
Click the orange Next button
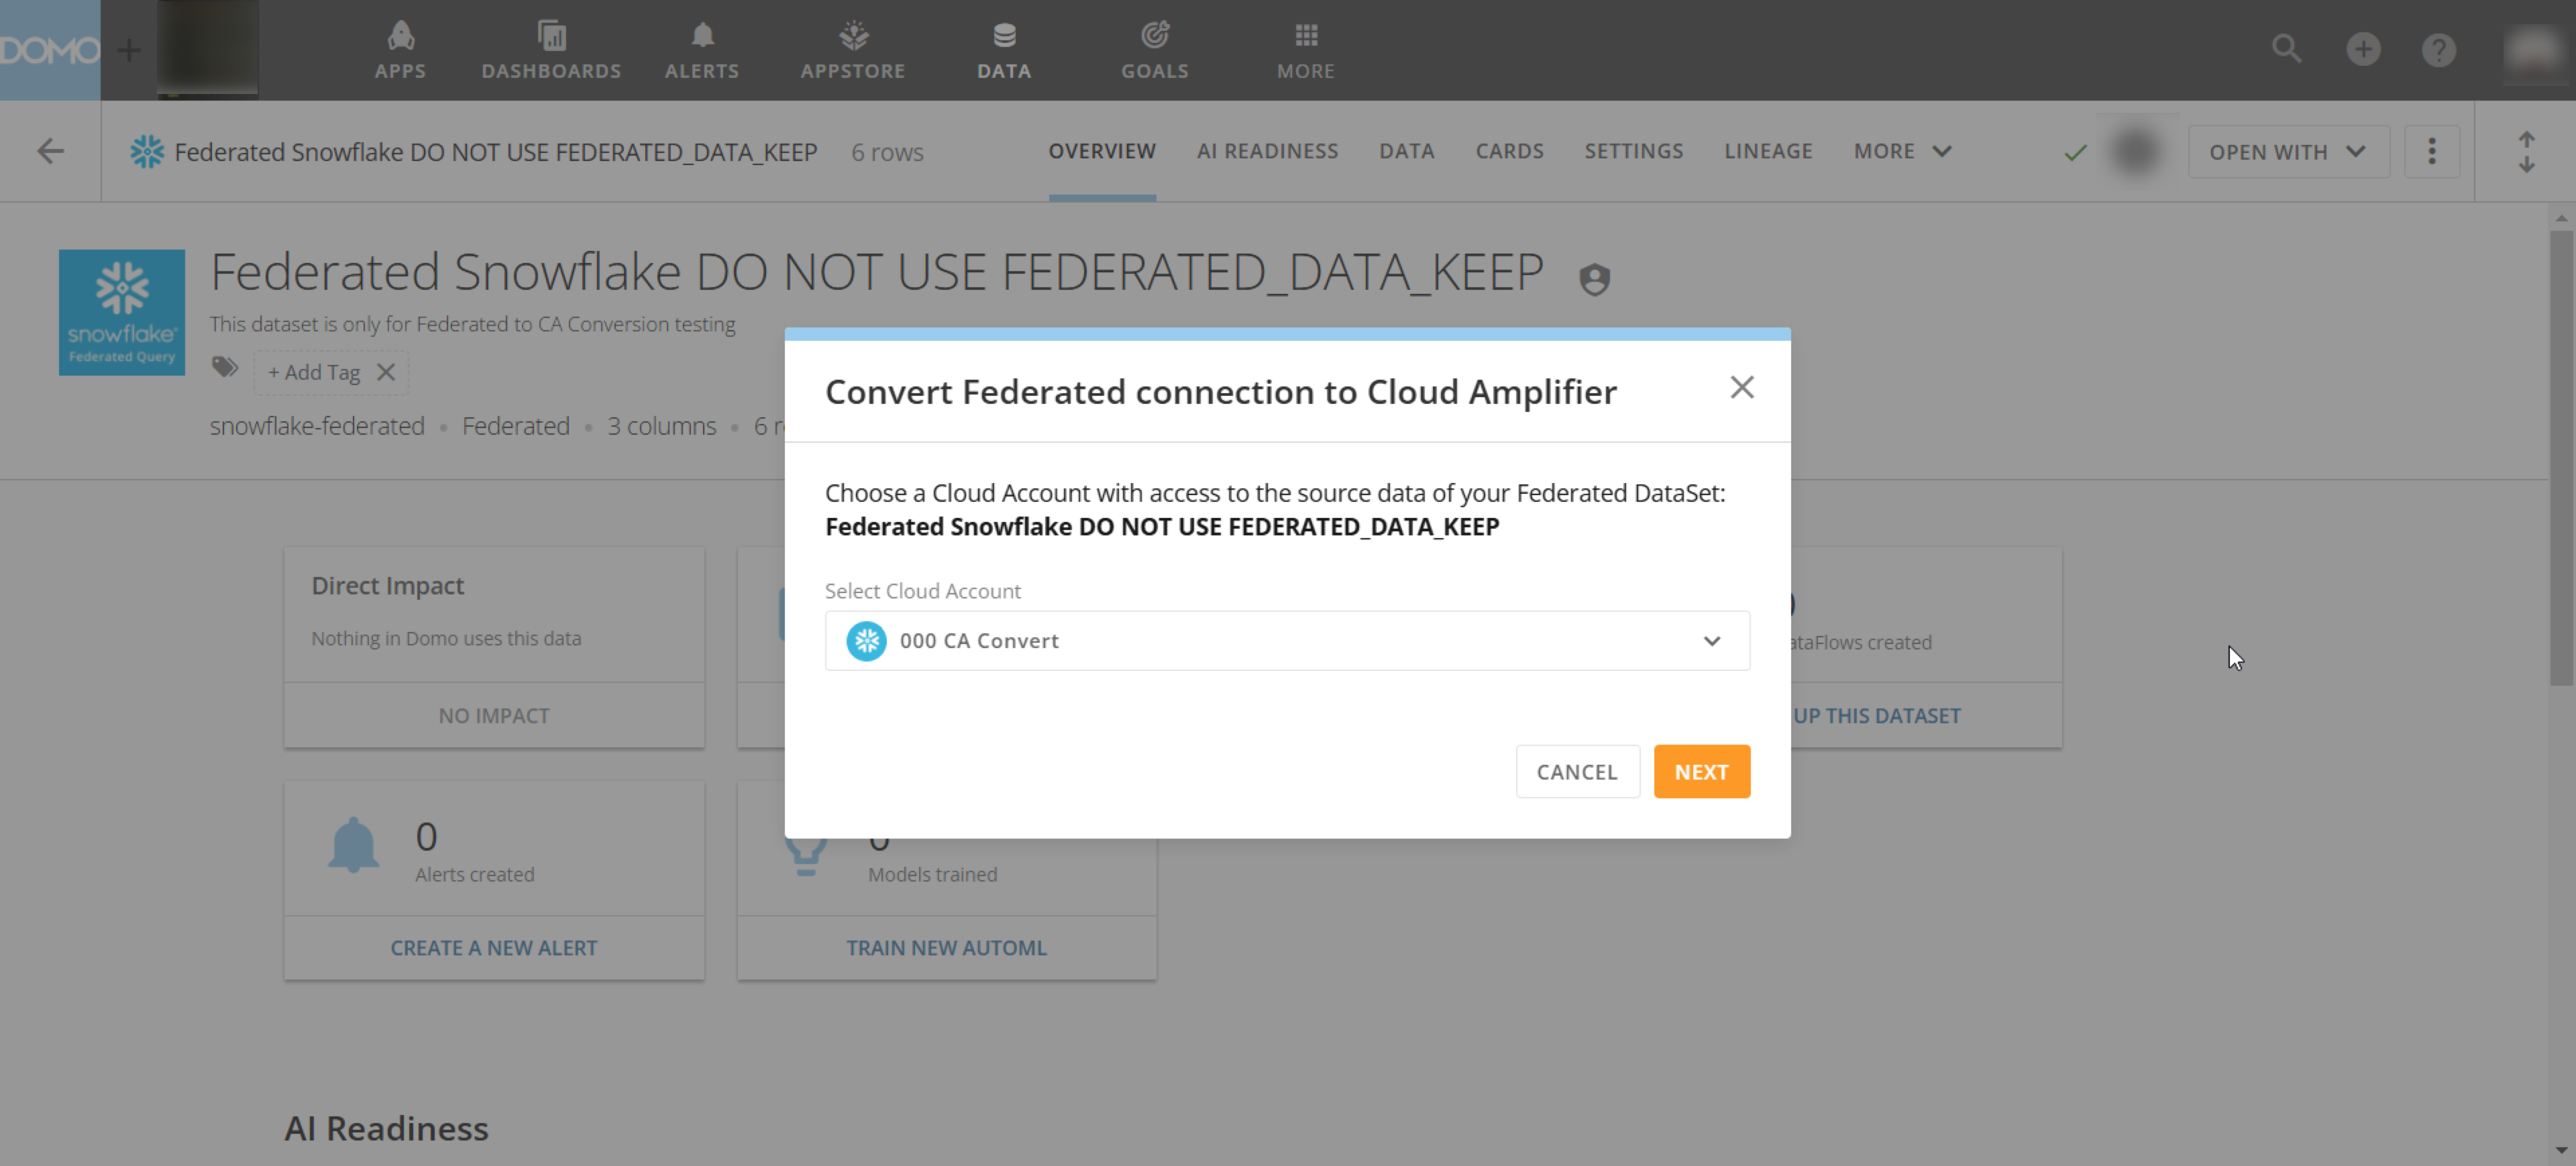(x=1701, y=771)
